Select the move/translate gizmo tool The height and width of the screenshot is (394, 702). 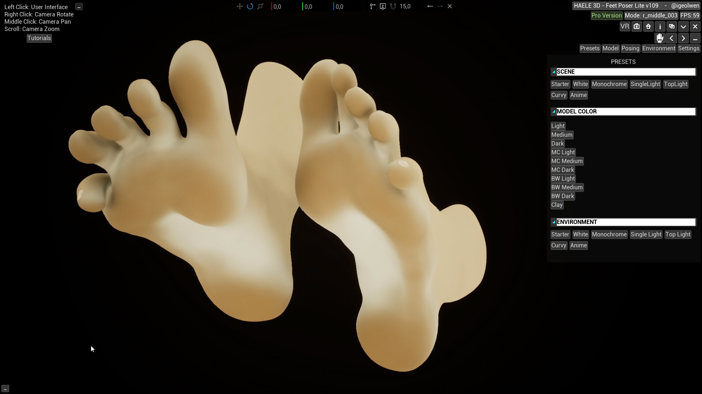tap(239, 6)
